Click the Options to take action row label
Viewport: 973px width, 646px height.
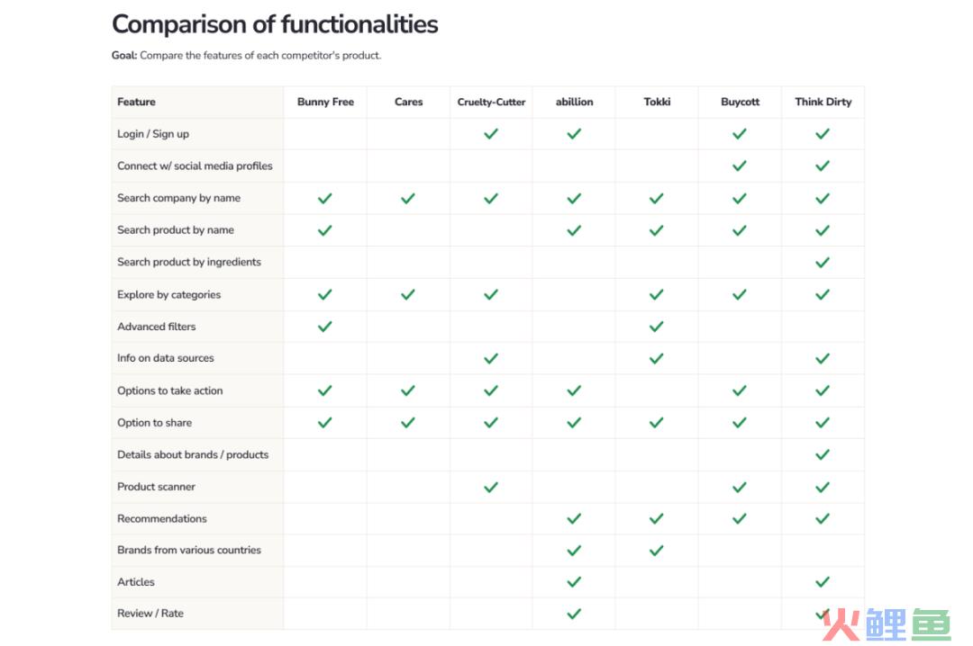point(169,390)
